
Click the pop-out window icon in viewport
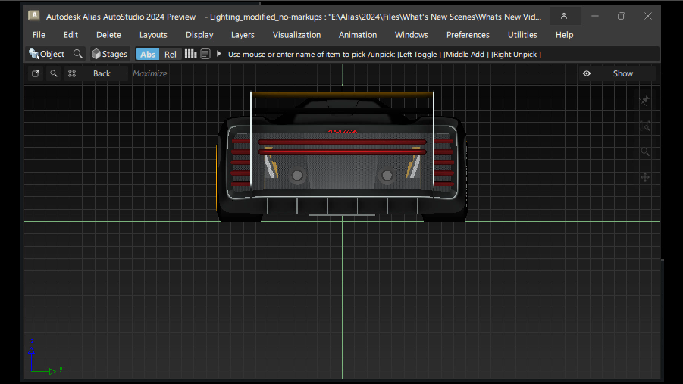pos(36,73)
